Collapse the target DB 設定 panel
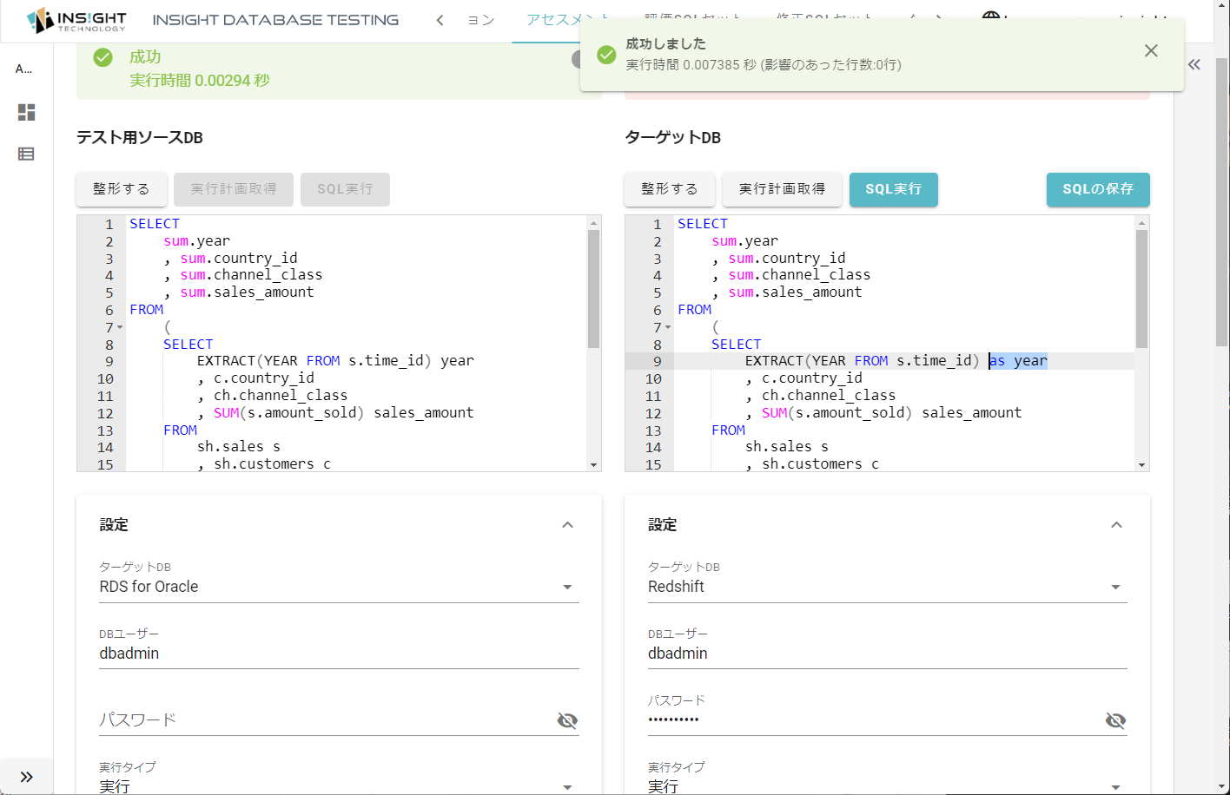1230x795 pixels. click(1116, 525)
